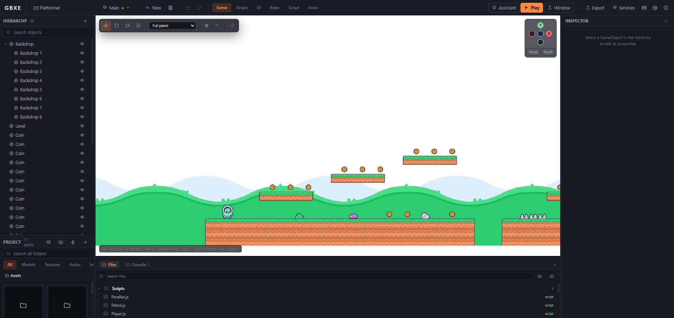Click the Undo arrow icon
674x318 pixels.
pyautogui.click(x=188, y=8)
